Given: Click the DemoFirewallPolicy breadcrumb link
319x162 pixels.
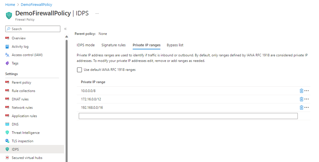Looking at the screenshot, I should (36, 5).
